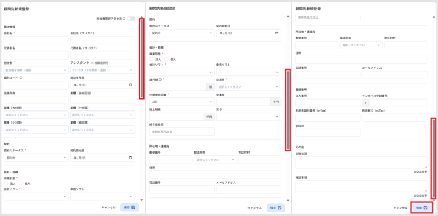Expand 業種（中分類） dropdown

[x=102, y=115]
